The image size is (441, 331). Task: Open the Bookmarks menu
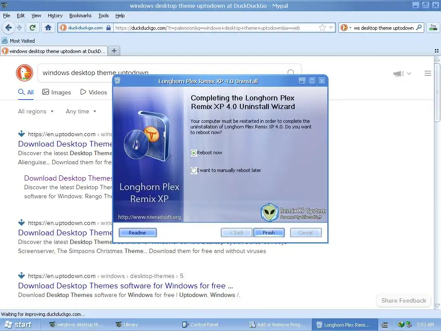(x=81, y=16)
